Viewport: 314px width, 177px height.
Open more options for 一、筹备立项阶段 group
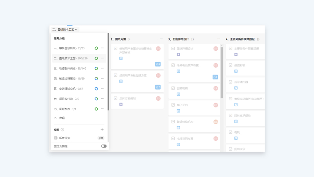pyautogui.click(x=102, y=48)
